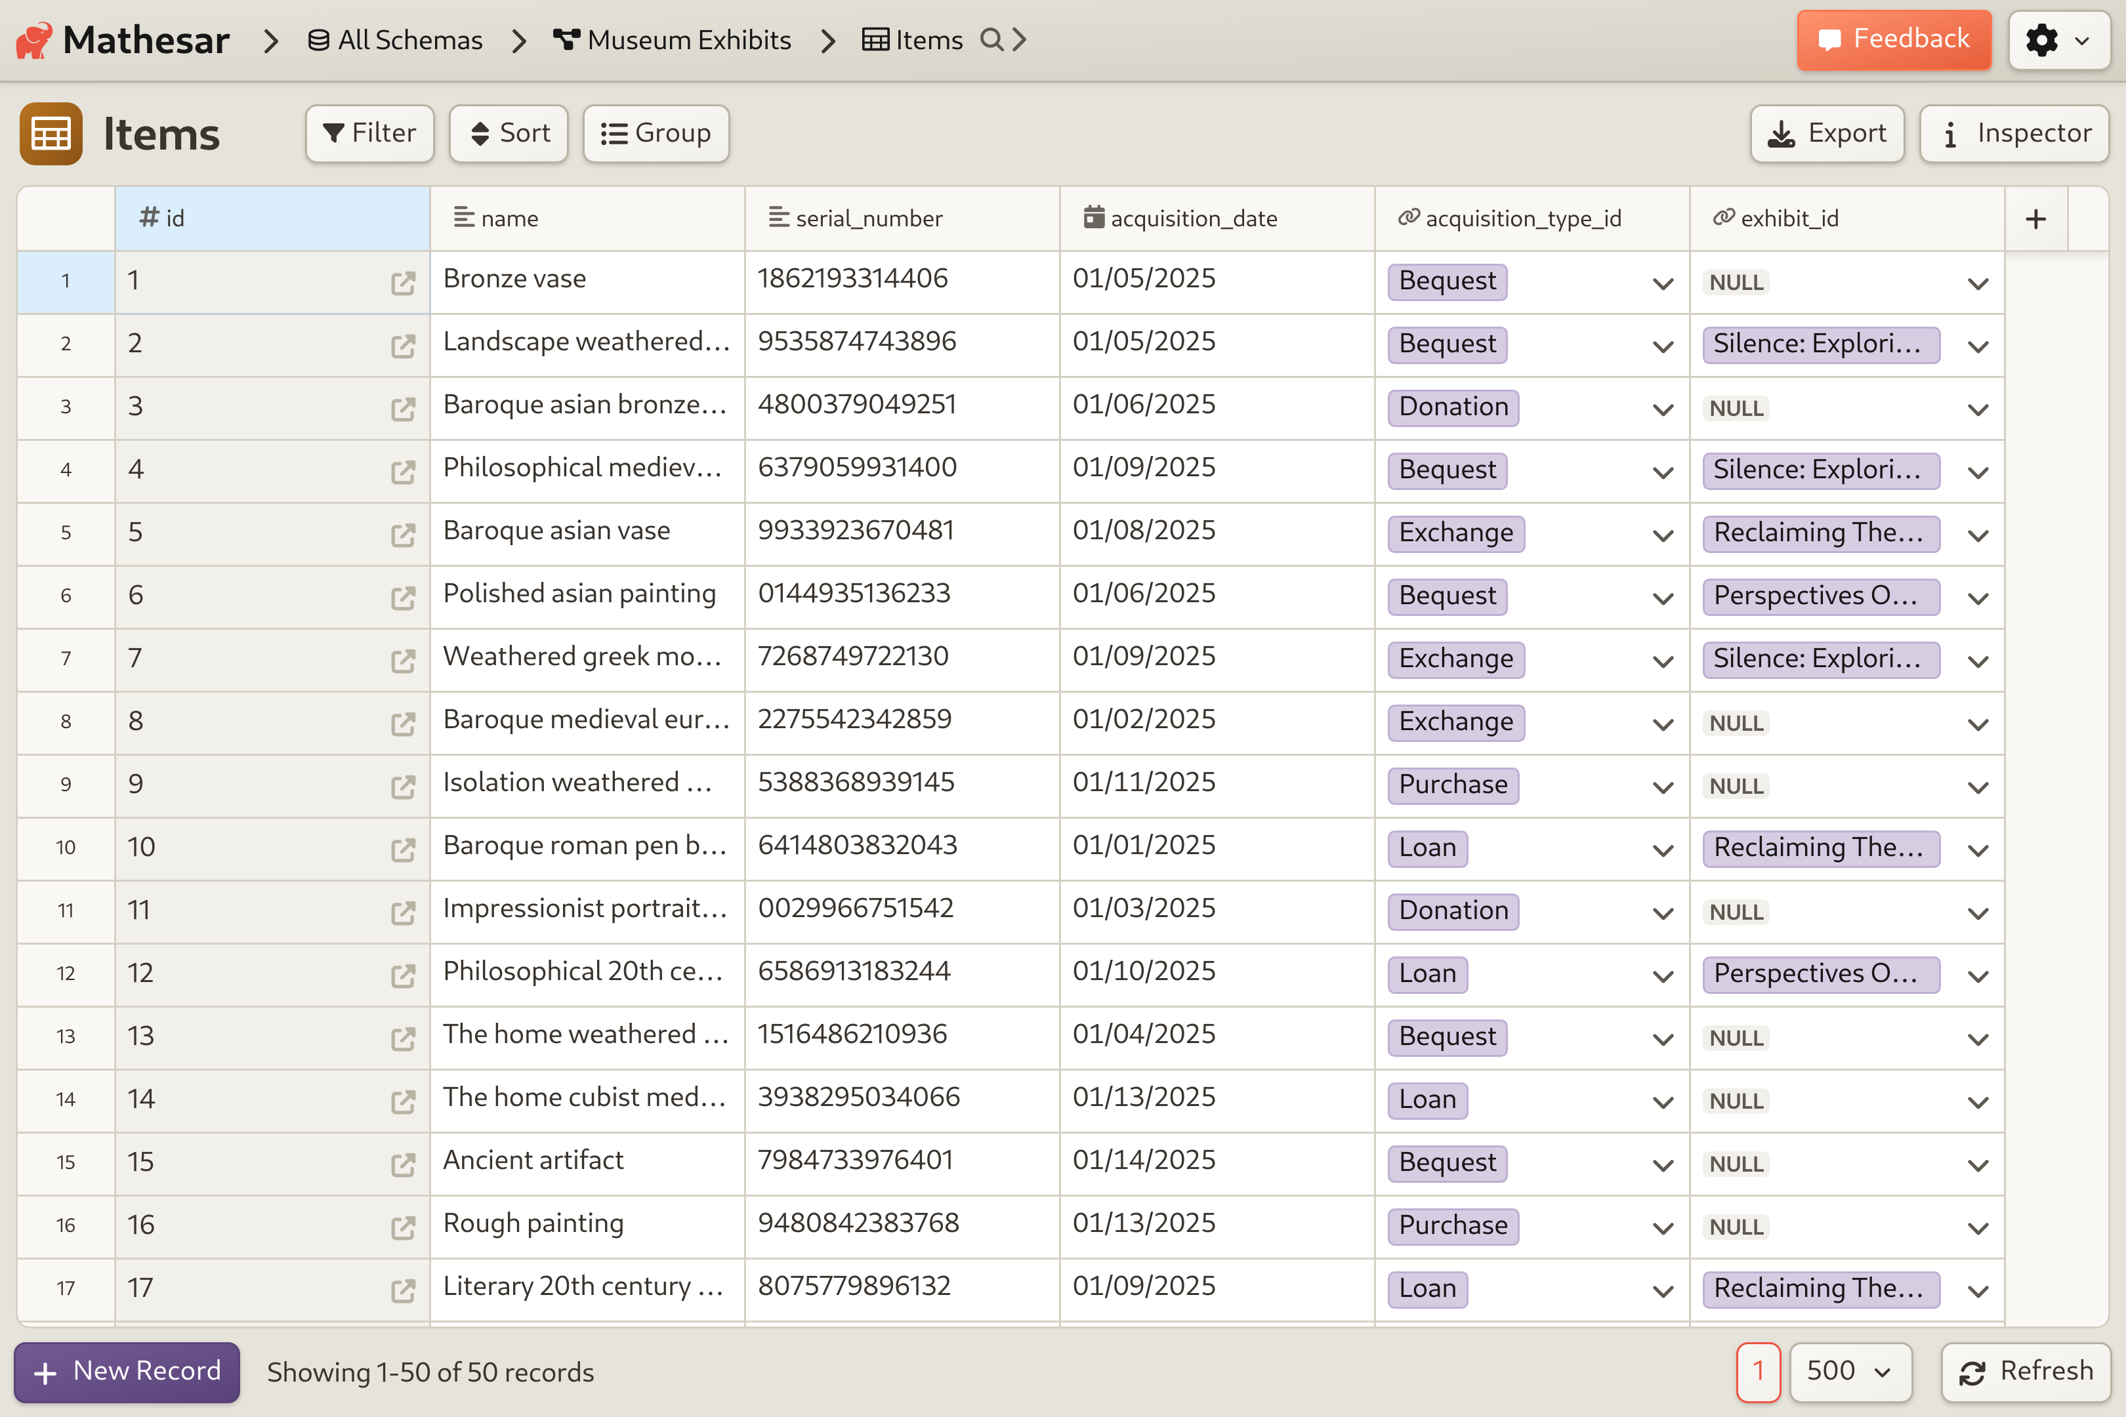The height and width of the screenshot is (1417, 2126).
Task: Open the page size 500 dropdown
Action: (x=1850, y=1372)
